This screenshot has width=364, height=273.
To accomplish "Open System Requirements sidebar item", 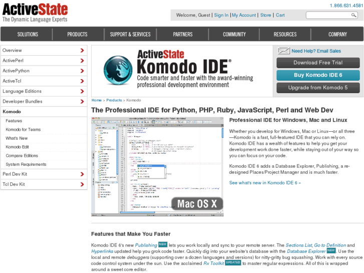I will click(26, 164).
